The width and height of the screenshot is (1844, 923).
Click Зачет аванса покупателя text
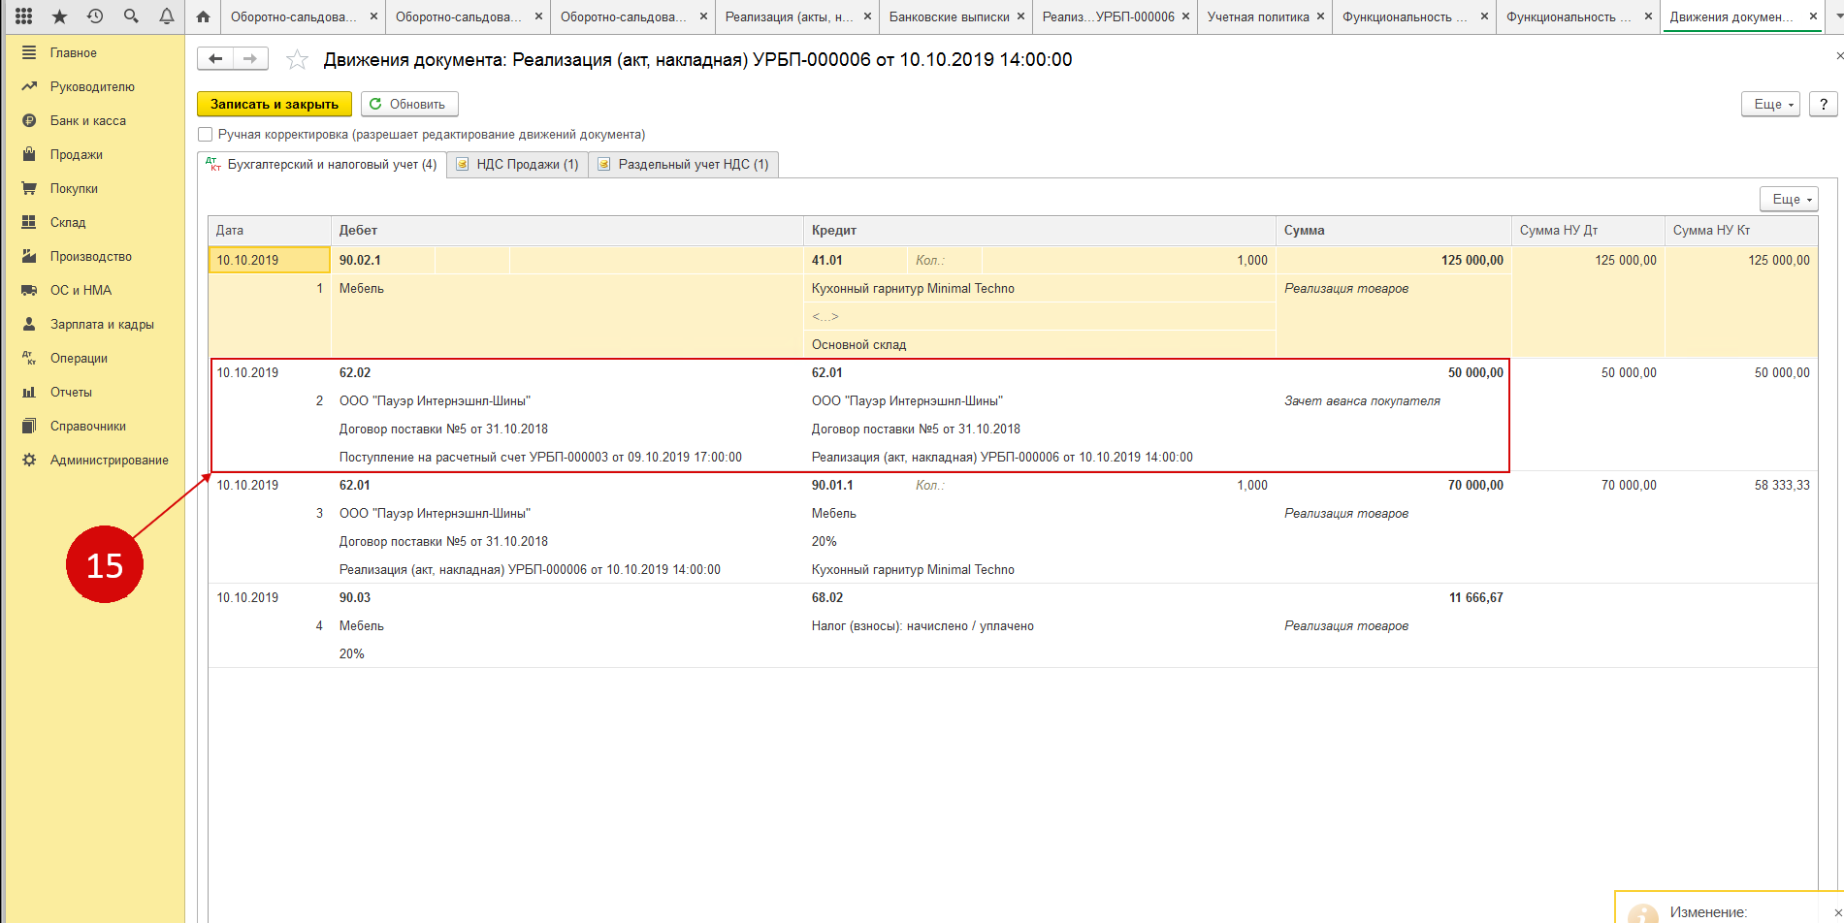(x=1362, y=400)
